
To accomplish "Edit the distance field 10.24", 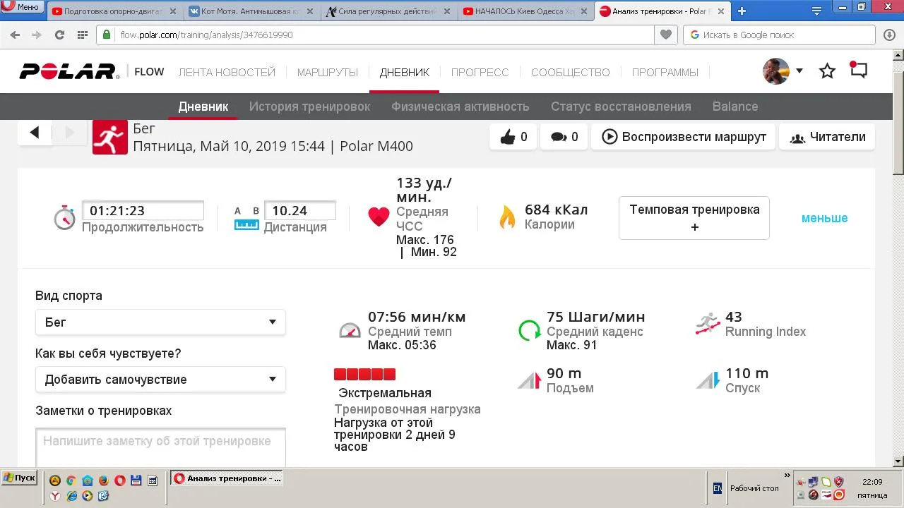I will pos(300,211).
